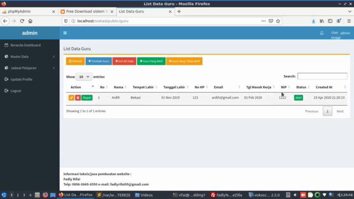
Task: Filter with Guru Yang Aktif button
Action: [x=151, y=61]
